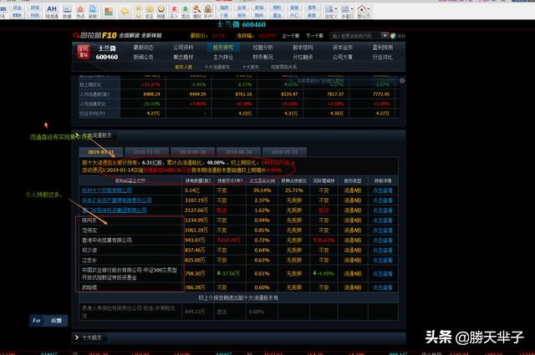The image size is (535, 355).
Task: Click the 热点 hot-spot toolbar icon
Action: point(80,11)
